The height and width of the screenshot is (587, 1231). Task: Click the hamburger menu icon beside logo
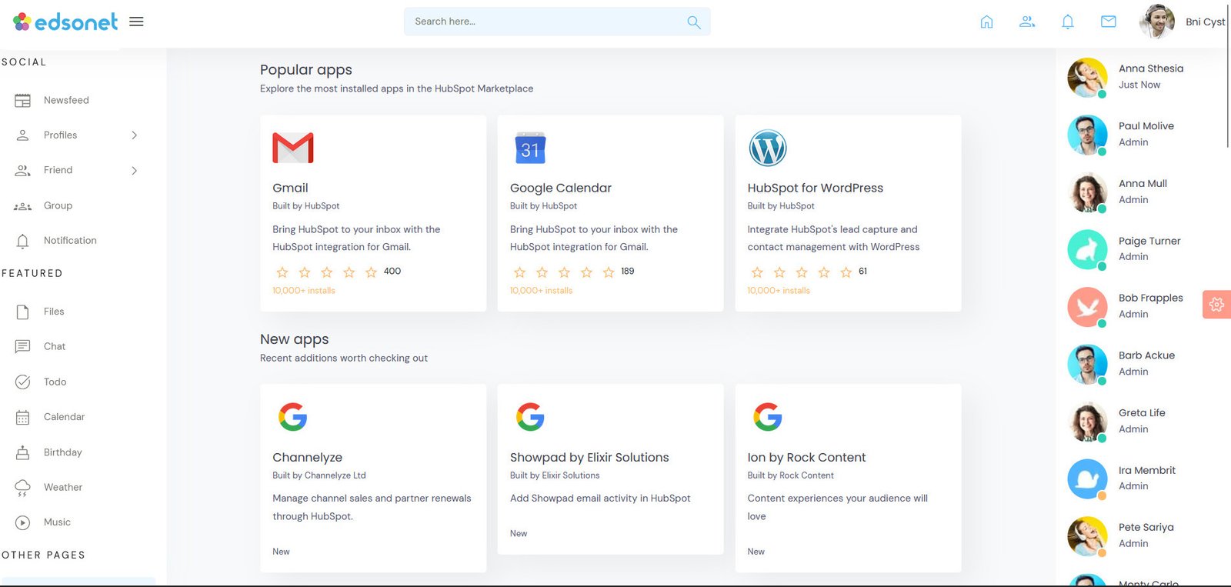tap(136, 22)
